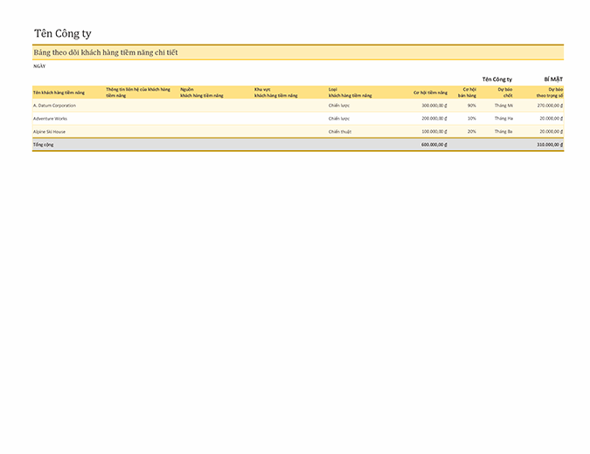This screenshot has width=590, height=454.
Task: Select the 310.000,00 ₫ weighted total cell
Action: [x=549, y=145]
